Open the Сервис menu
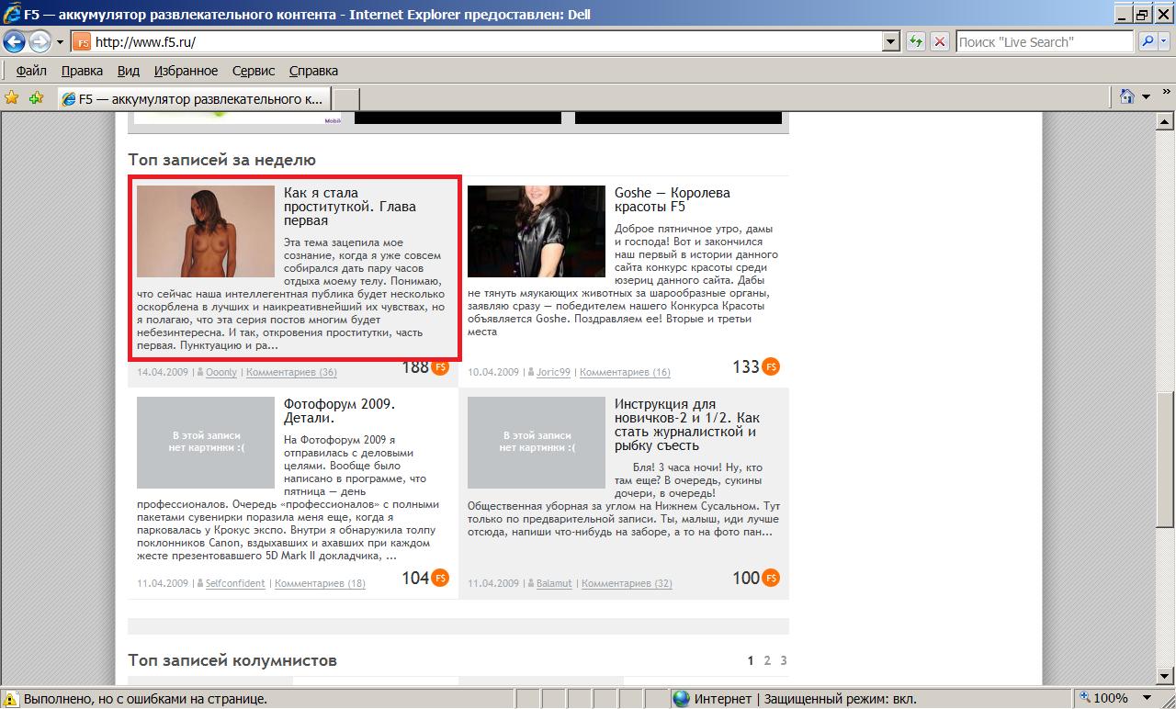The width and height of the screenshot is (1176, 709). coord(254,71)
